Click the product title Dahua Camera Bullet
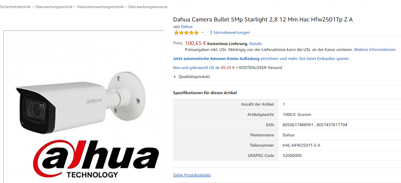The image size is (401, 183). pyautogui.click(x=263, y=20)
